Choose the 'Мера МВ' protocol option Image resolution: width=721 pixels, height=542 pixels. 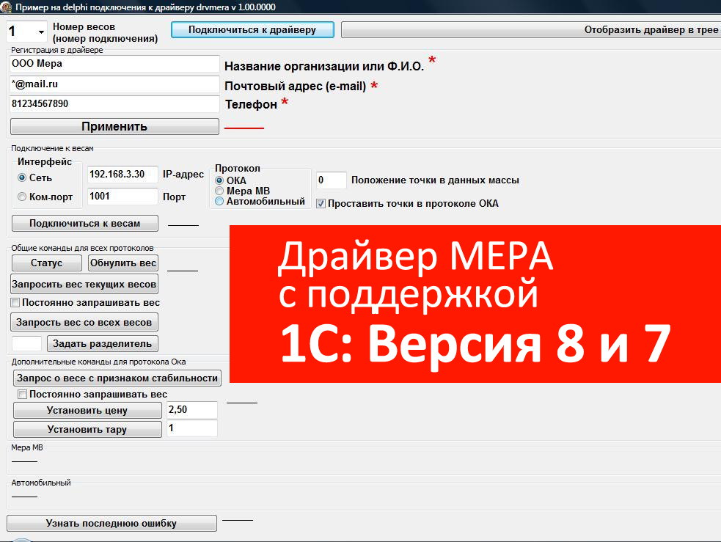click(219, 191)
